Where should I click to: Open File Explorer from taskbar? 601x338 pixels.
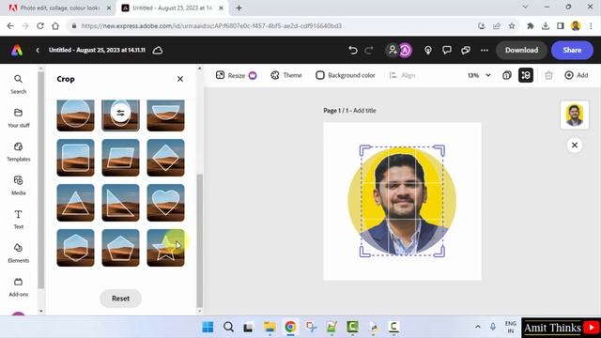coord(270,328)
